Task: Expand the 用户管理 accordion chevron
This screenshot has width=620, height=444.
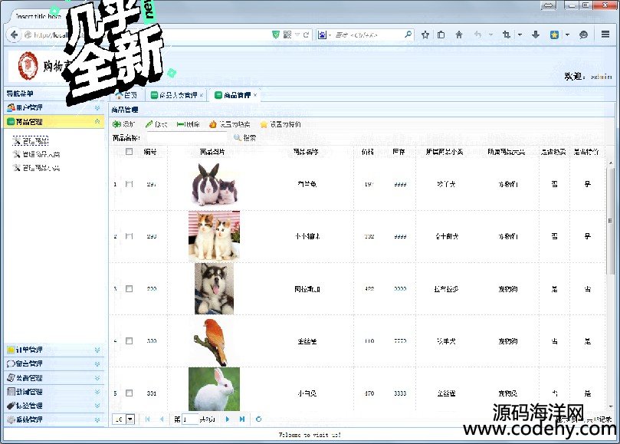Action: tap(97, 107)
